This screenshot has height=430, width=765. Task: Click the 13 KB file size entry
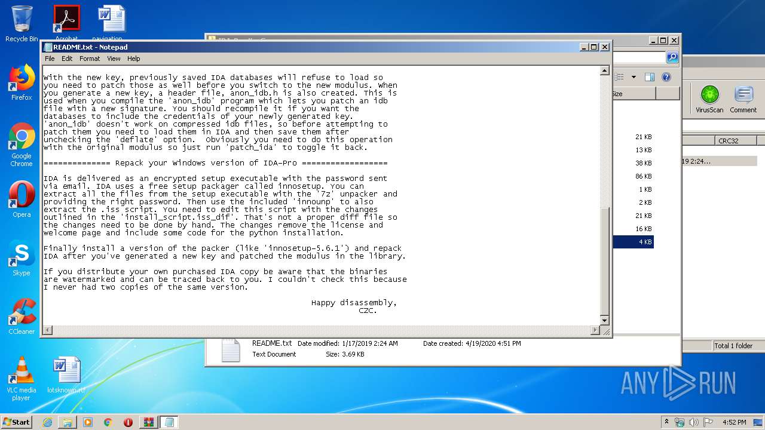(x=643, y=150)
